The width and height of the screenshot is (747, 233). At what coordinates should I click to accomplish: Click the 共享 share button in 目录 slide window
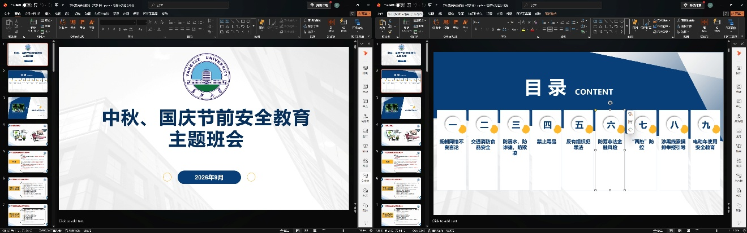coord(737,14)
